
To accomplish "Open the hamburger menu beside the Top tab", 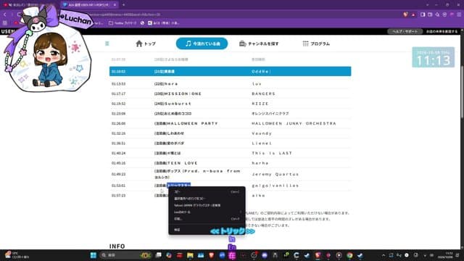I will [107, 43].
